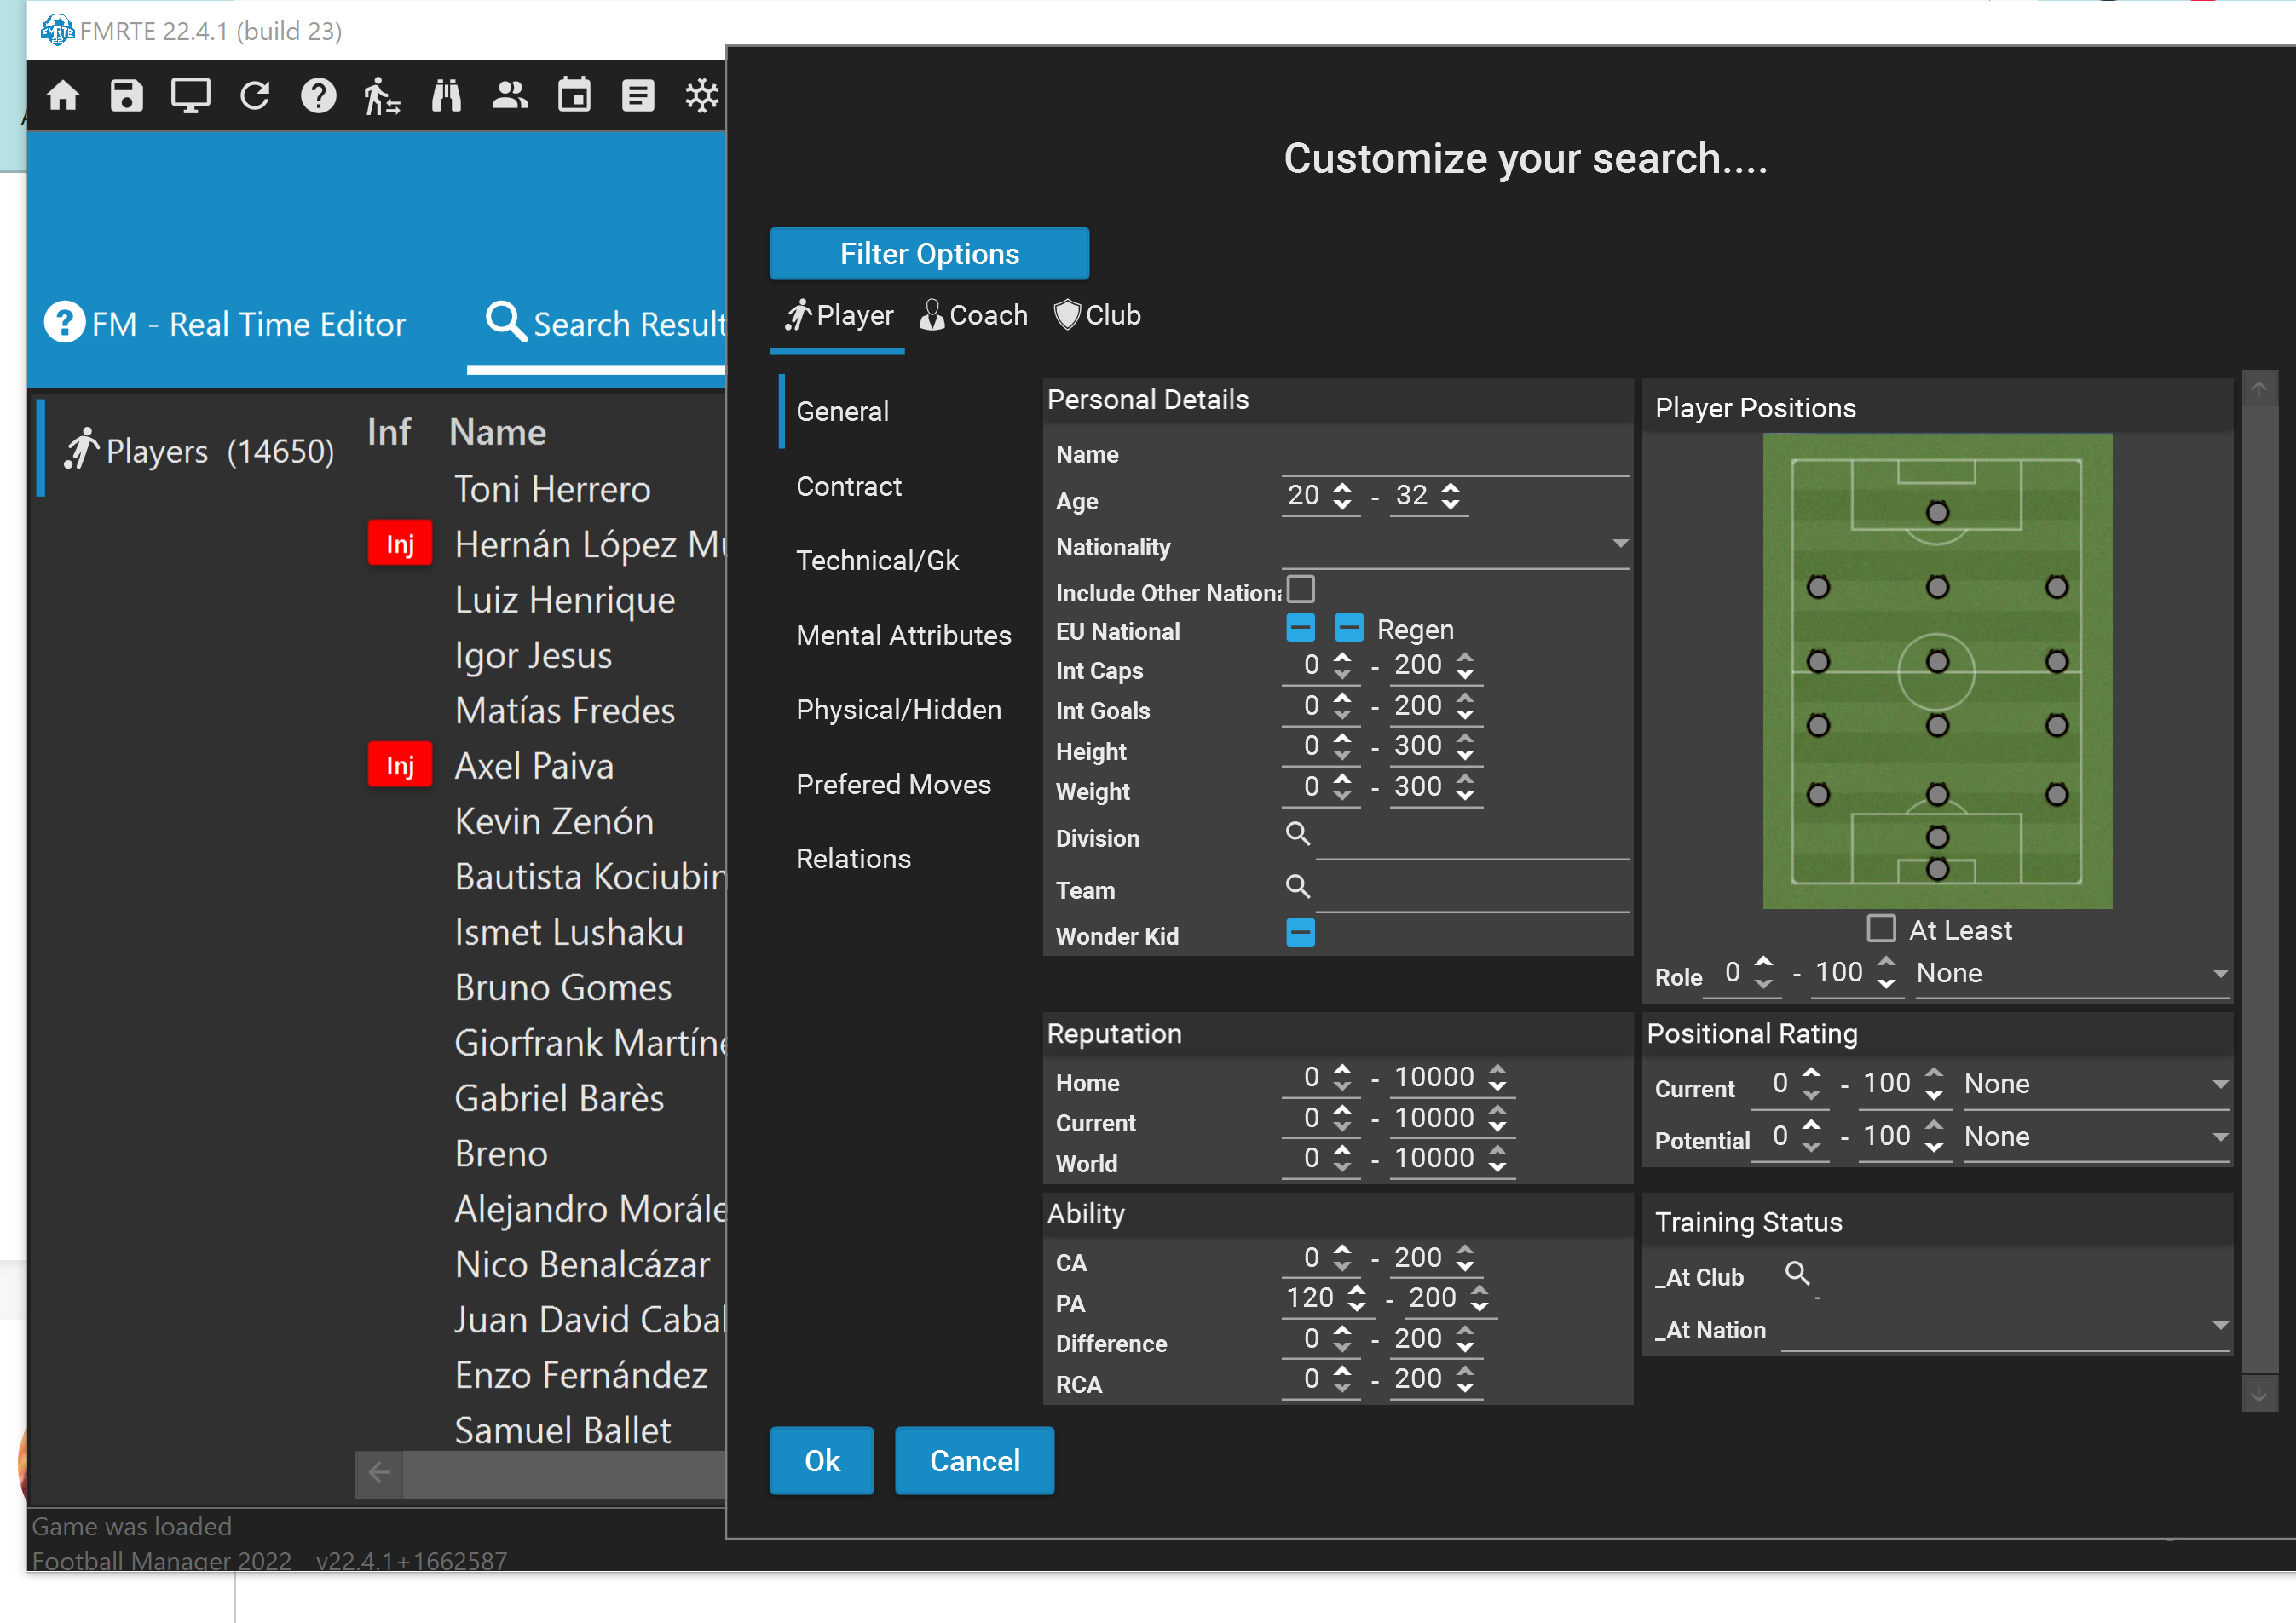Expand the Role None dropdown
Screen dimensions: 2296x1623
[2219, 975]
